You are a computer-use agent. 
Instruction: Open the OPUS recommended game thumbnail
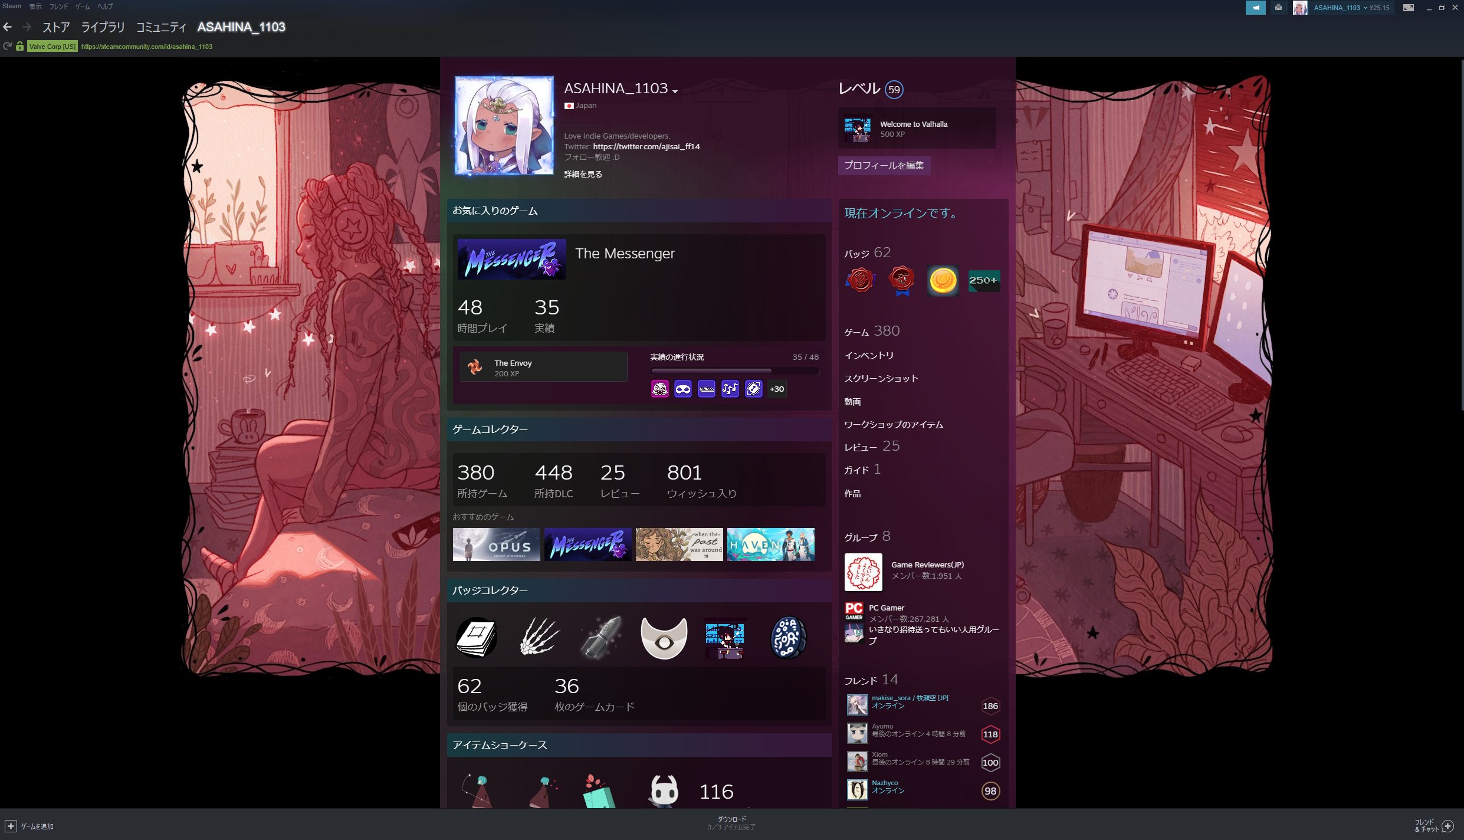(x=497, y=544)
